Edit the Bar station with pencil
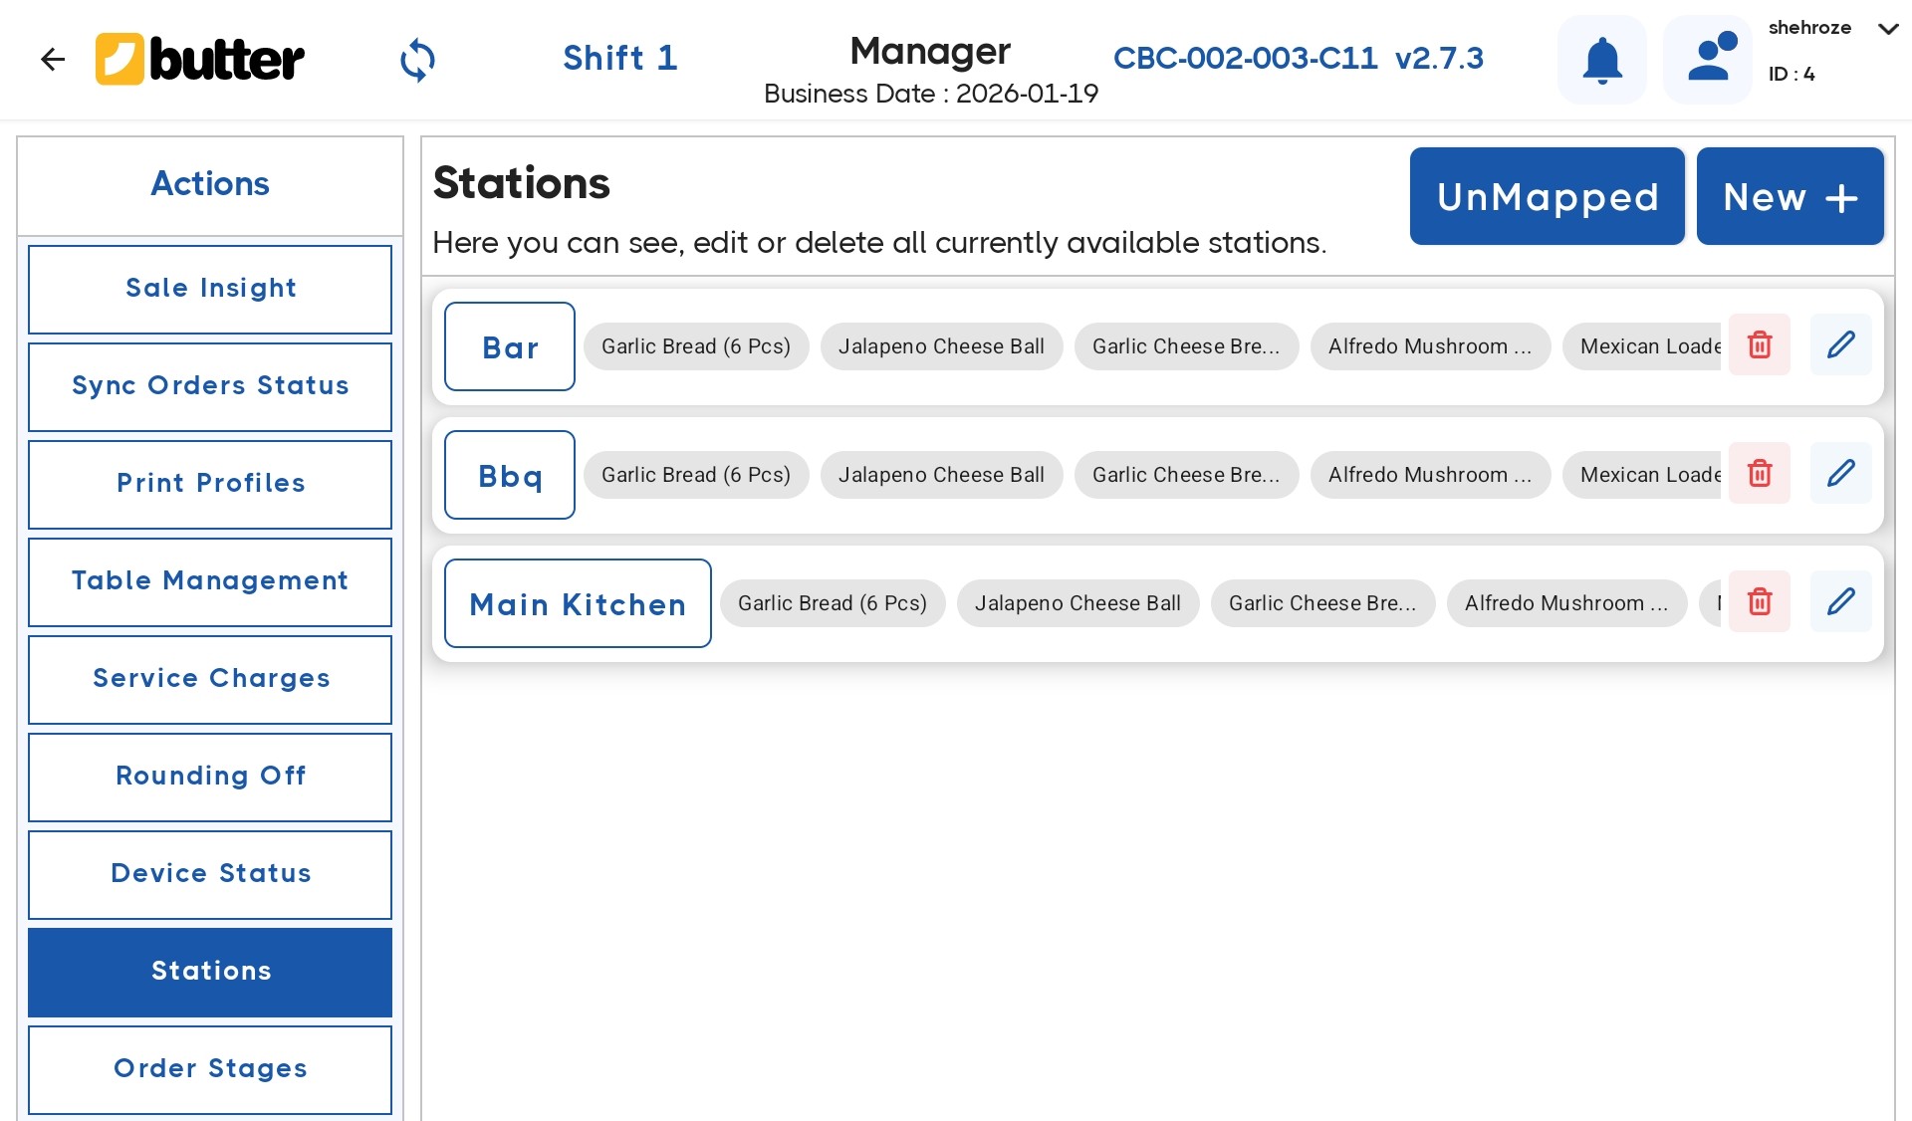Image resolution: width=1912 pixels, height=1121 pixels. [1840, 345]
